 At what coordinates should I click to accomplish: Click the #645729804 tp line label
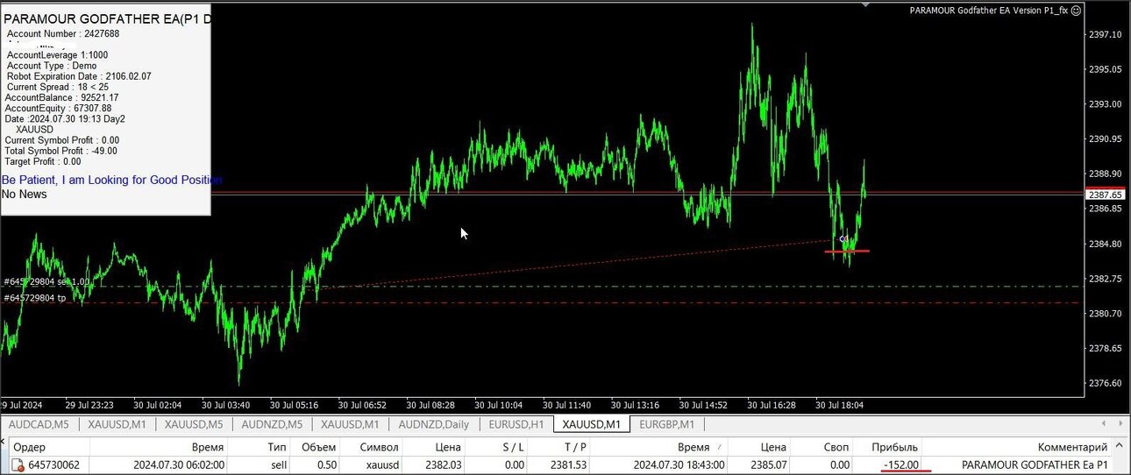pyautogui.click(x=34, y=298)
